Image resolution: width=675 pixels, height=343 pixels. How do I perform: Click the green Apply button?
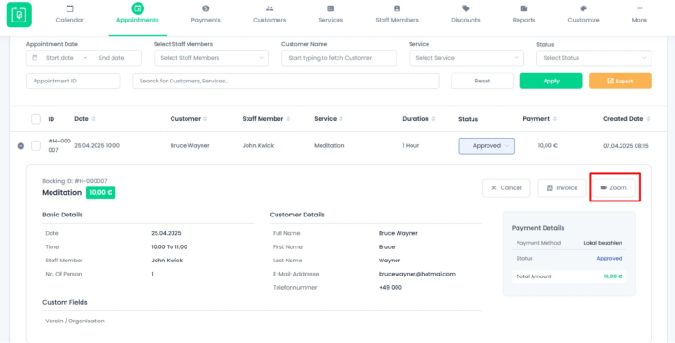(551, 81)
